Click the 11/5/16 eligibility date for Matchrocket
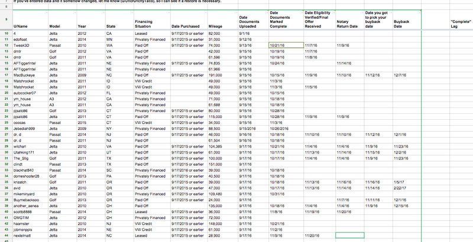 point(319,87)
